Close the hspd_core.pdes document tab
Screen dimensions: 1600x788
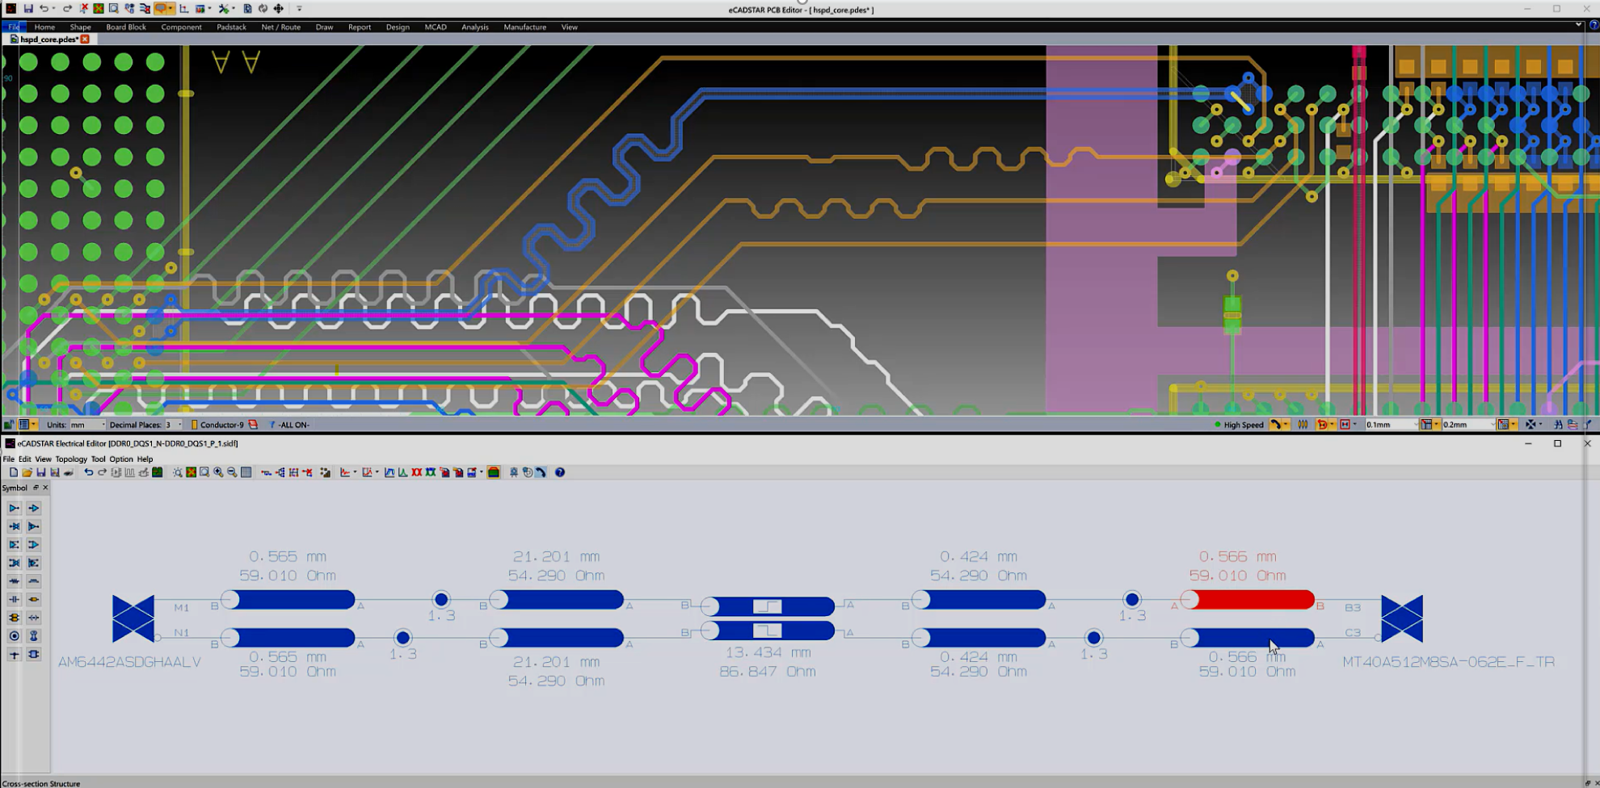[x=85, y=39]
